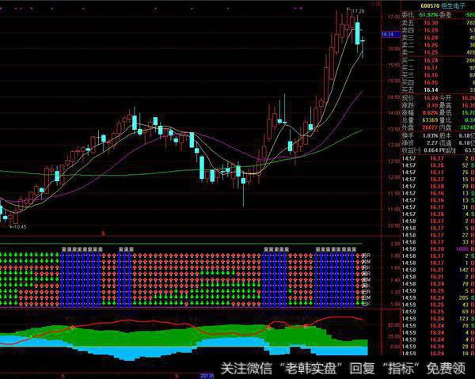
Task: Click the 涨跌 change value 0.10
Action: point(432,105)
